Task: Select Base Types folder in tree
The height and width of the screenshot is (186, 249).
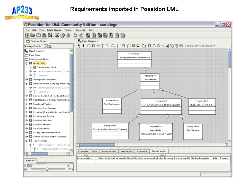Action: (35, 55)
